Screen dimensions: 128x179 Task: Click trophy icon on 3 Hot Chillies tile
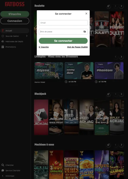[x=51, y=153]
